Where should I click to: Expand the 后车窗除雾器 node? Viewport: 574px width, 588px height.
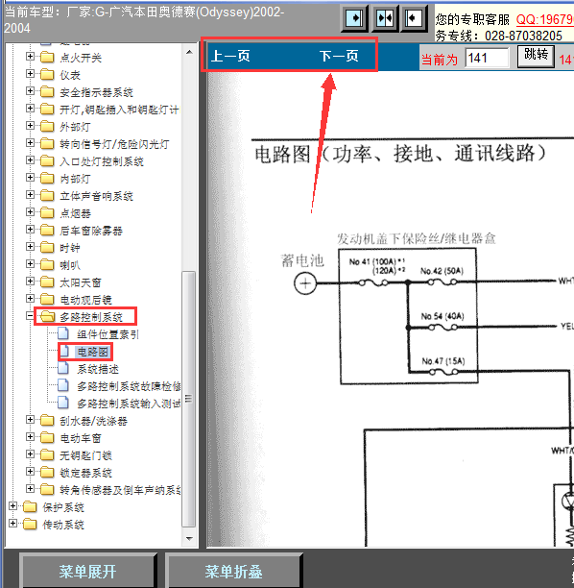pyautogui.click(x=30, y=229)
